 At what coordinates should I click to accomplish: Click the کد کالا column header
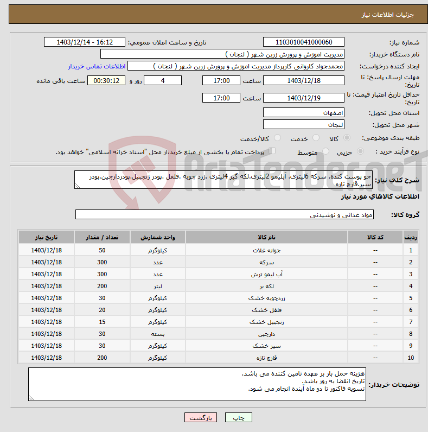375,237
